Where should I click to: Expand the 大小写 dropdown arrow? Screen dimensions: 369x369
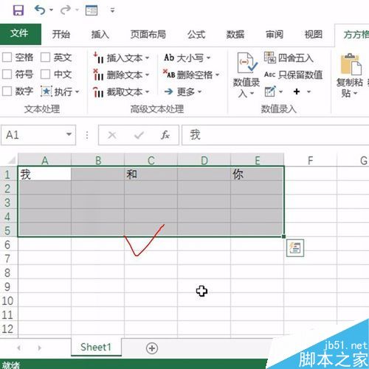tap(209, 58)
